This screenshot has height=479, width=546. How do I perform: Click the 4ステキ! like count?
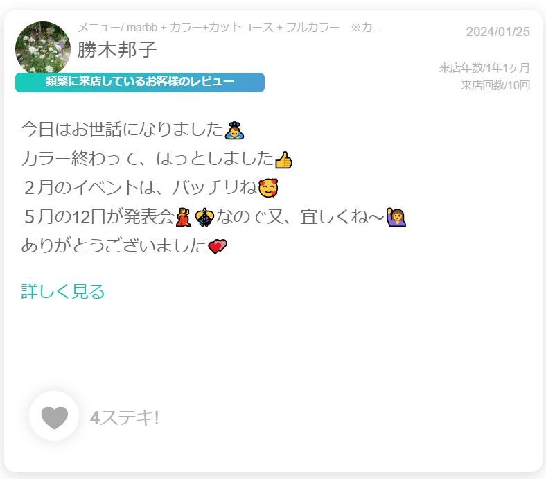125,417
